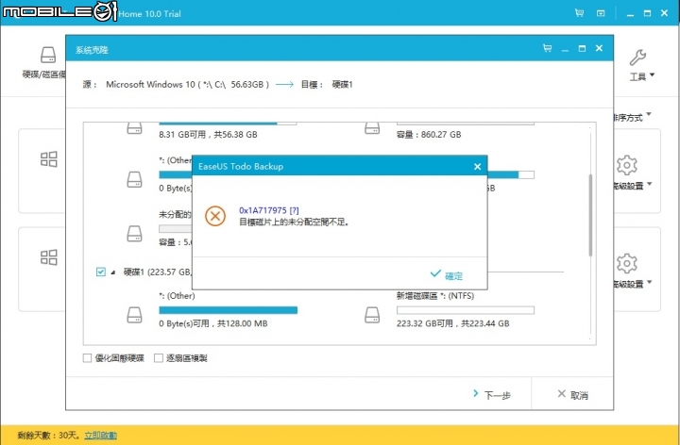Open the 0x1A717975 error code link
The height and width of the screenshot is (445, 680).
point(269,210)
